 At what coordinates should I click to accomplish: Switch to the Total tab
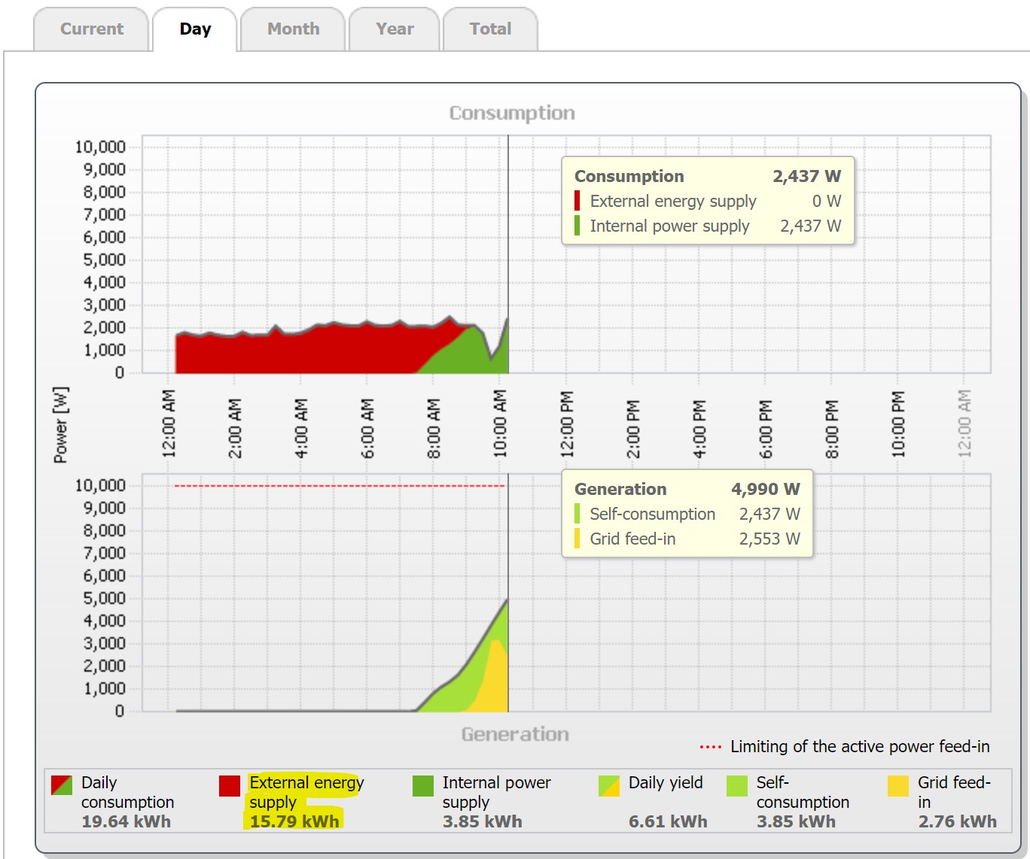tap(490, 29)
